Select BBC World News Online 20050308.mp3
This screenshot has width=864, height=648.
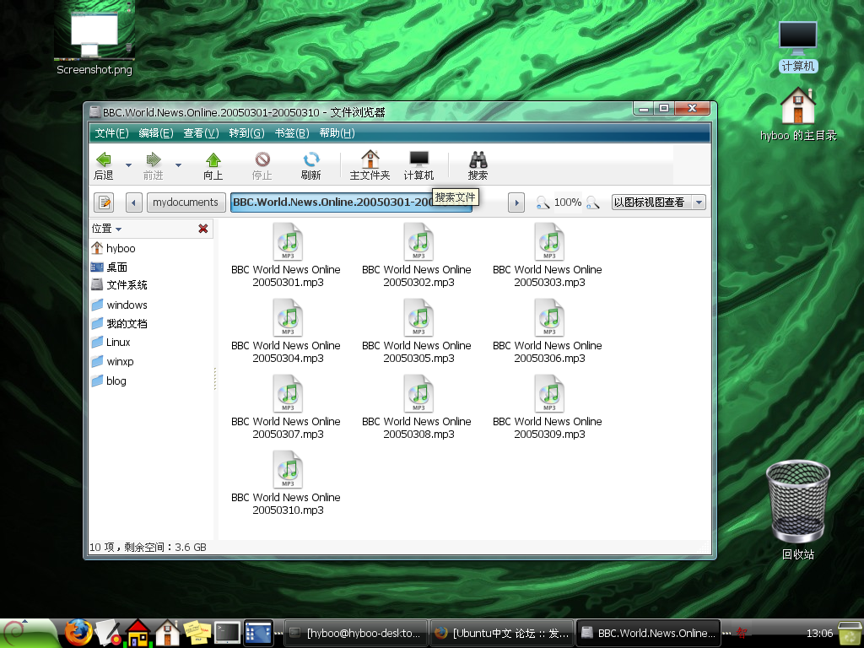pyautogui.click(x=418, y=408)
